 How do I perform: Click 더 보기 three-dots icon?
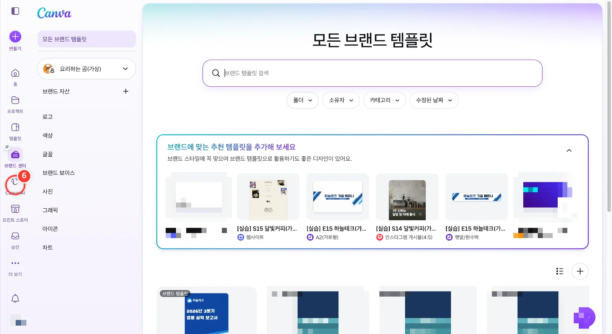15,263
